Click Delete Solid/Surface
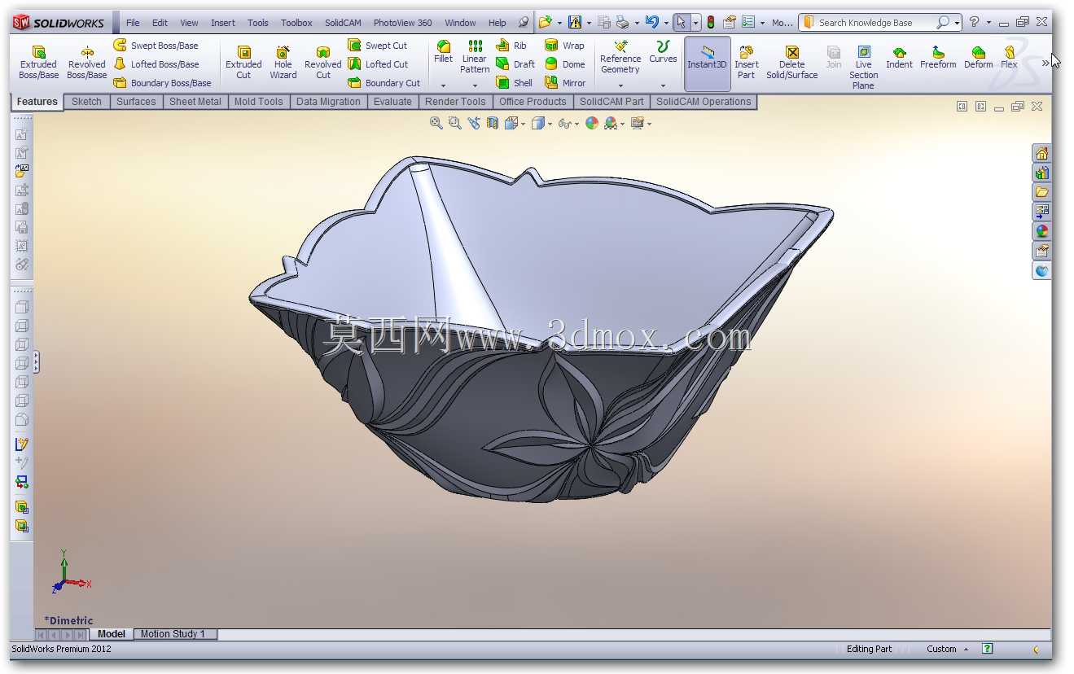The width and height of the screenshot is (1074, 674). tap(791, 63)
